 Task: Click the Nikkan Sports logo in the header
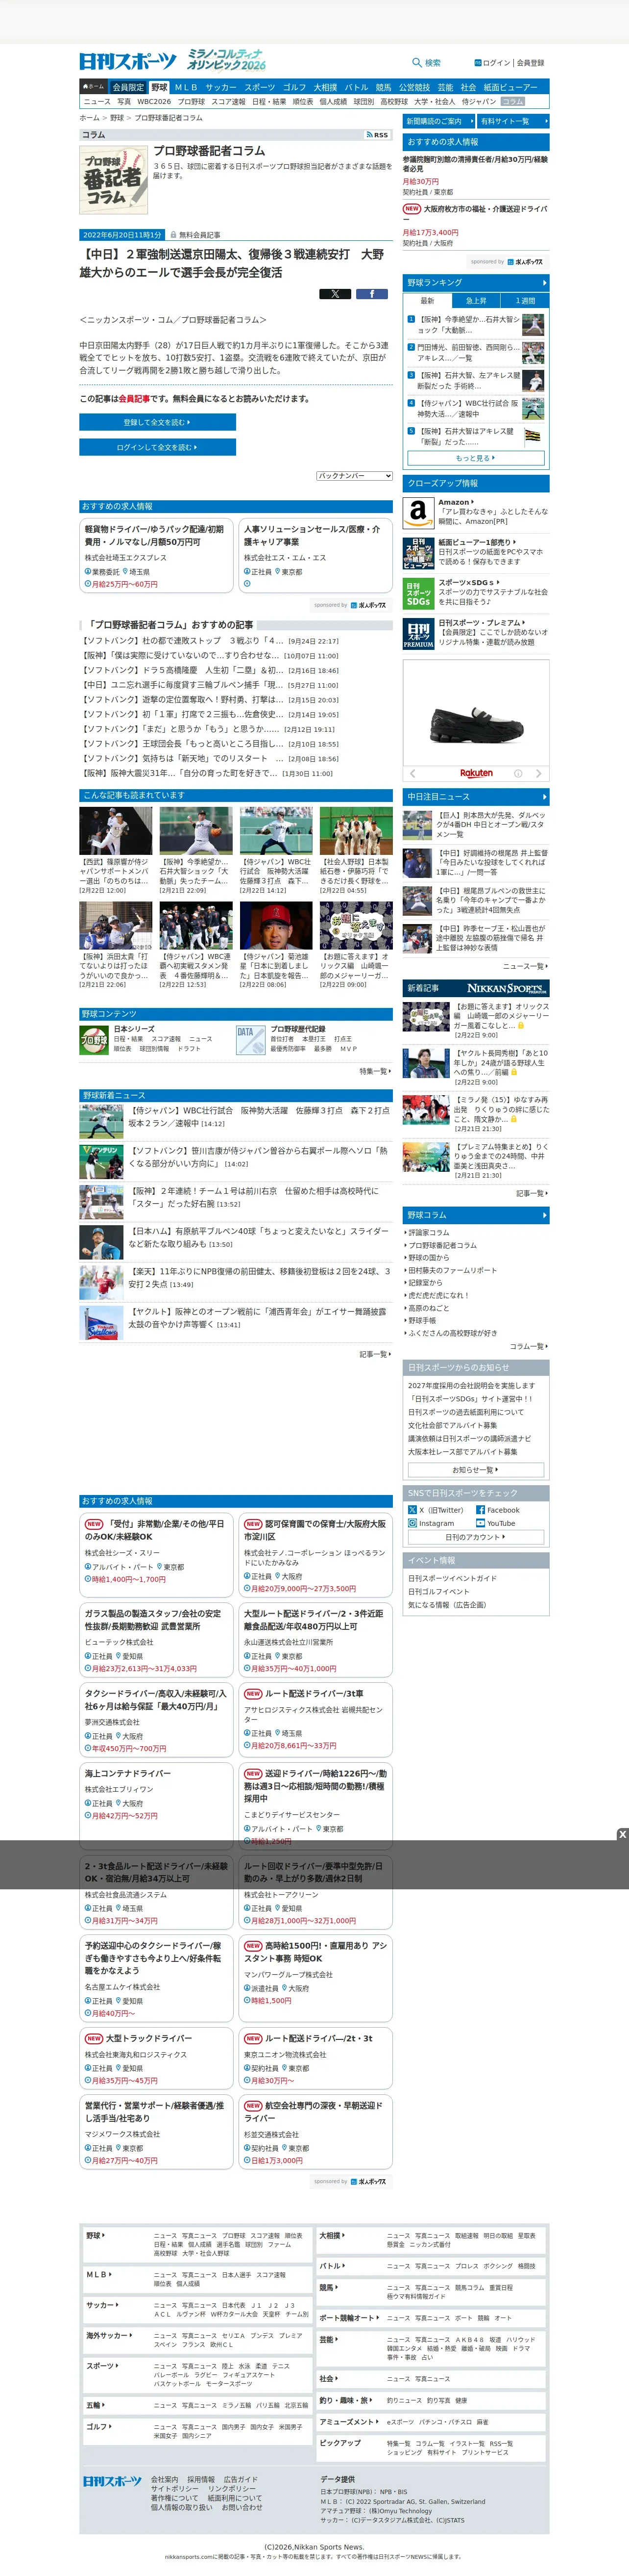pos(128,61)
